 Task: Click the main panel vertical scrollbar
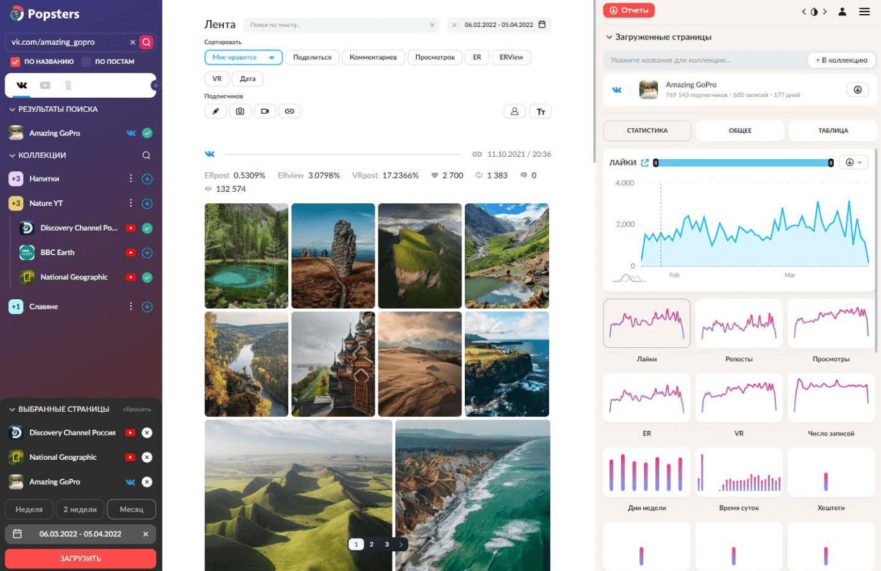point(596,81)
